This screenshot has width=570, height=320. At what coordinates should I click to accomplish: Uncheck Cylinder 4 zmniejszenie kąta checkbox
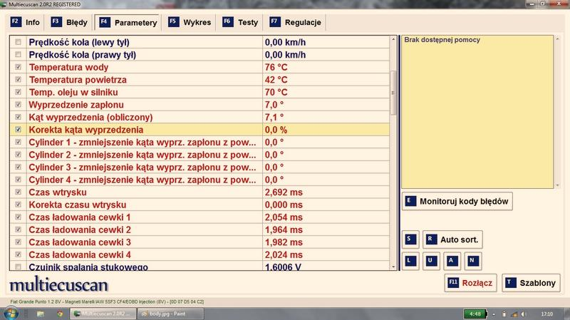[19, 180]
